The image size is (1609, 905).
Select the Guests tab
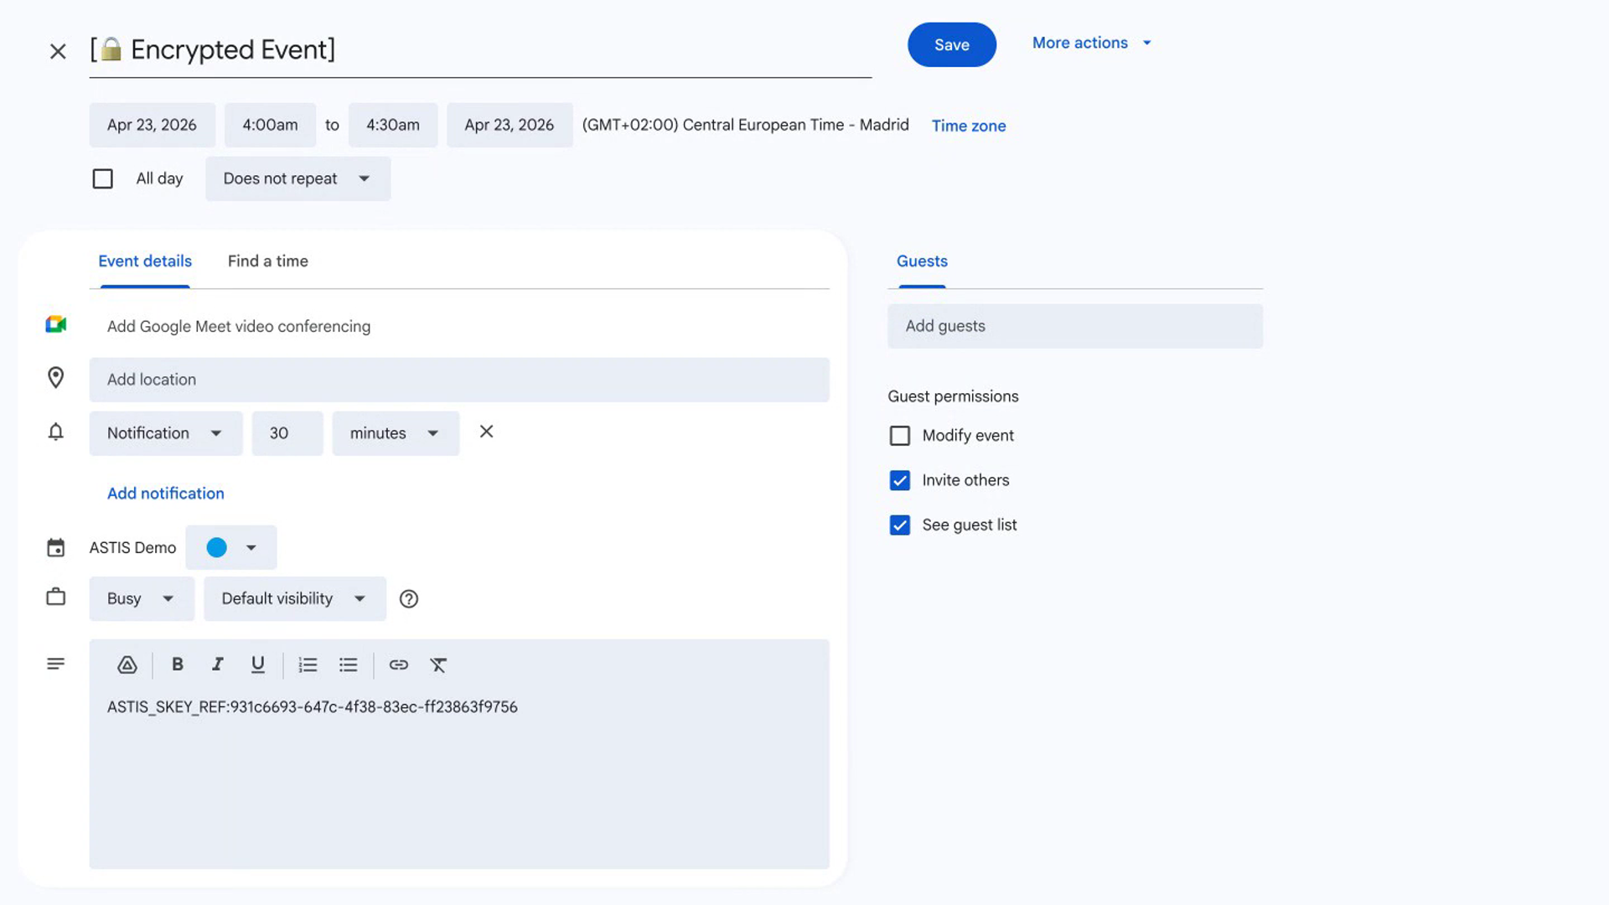click(x=922, y=261)
